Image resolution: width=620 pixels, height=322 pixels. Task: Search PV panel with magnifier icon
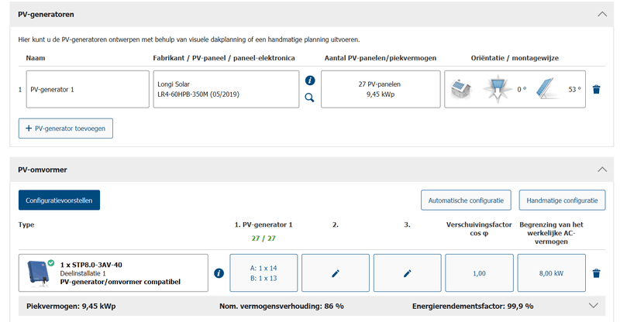pos(309,98)
